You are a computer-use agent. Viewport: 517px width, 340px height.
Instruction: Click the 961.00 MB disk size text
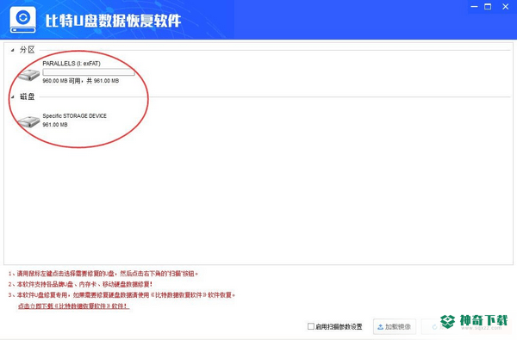(55, 125)
